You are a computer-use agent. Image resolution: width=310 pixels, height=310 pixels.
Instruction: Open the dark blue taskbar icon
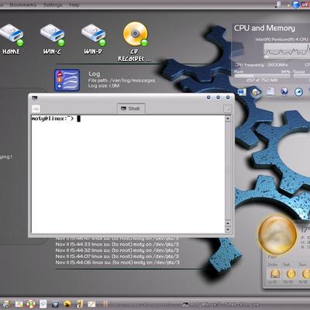point(55,304)
